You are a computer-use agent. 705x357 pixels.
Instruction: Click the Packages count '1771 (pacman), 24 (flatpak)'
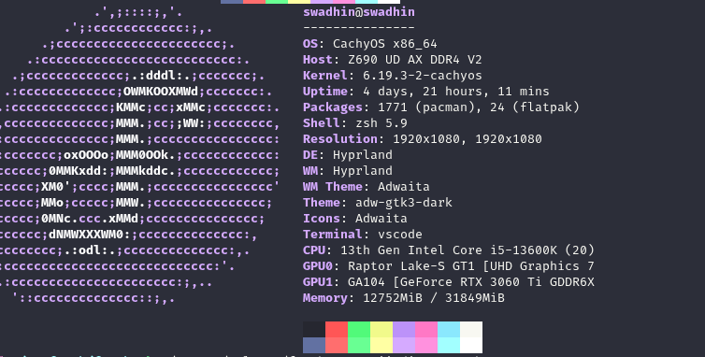[479, 107]
